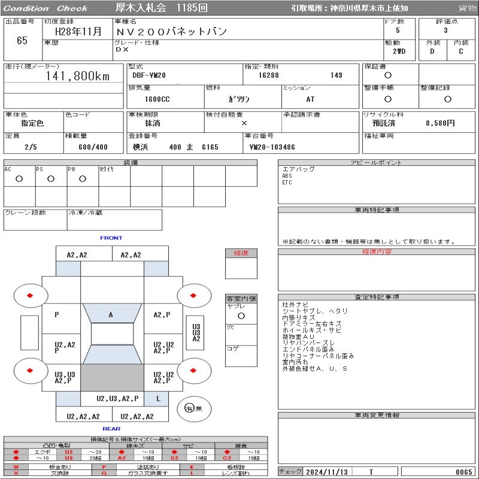Click the 保証書 warranty circle mark
The image size is (479, 479).
388,75
